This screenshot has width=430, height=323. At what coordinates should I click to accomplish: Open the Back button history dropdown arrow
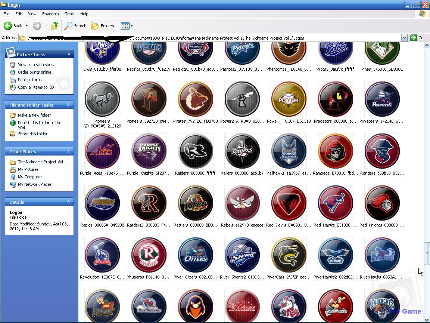click(x=27, y=26)
